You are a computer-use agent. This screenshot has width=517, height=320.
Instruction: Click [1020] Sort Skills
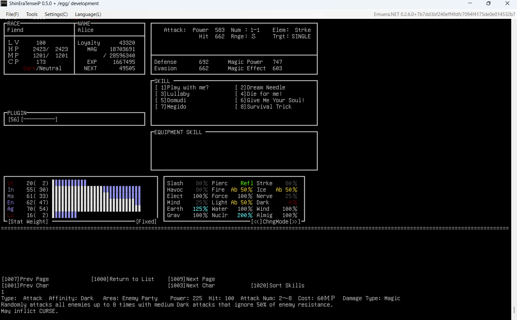278,286
